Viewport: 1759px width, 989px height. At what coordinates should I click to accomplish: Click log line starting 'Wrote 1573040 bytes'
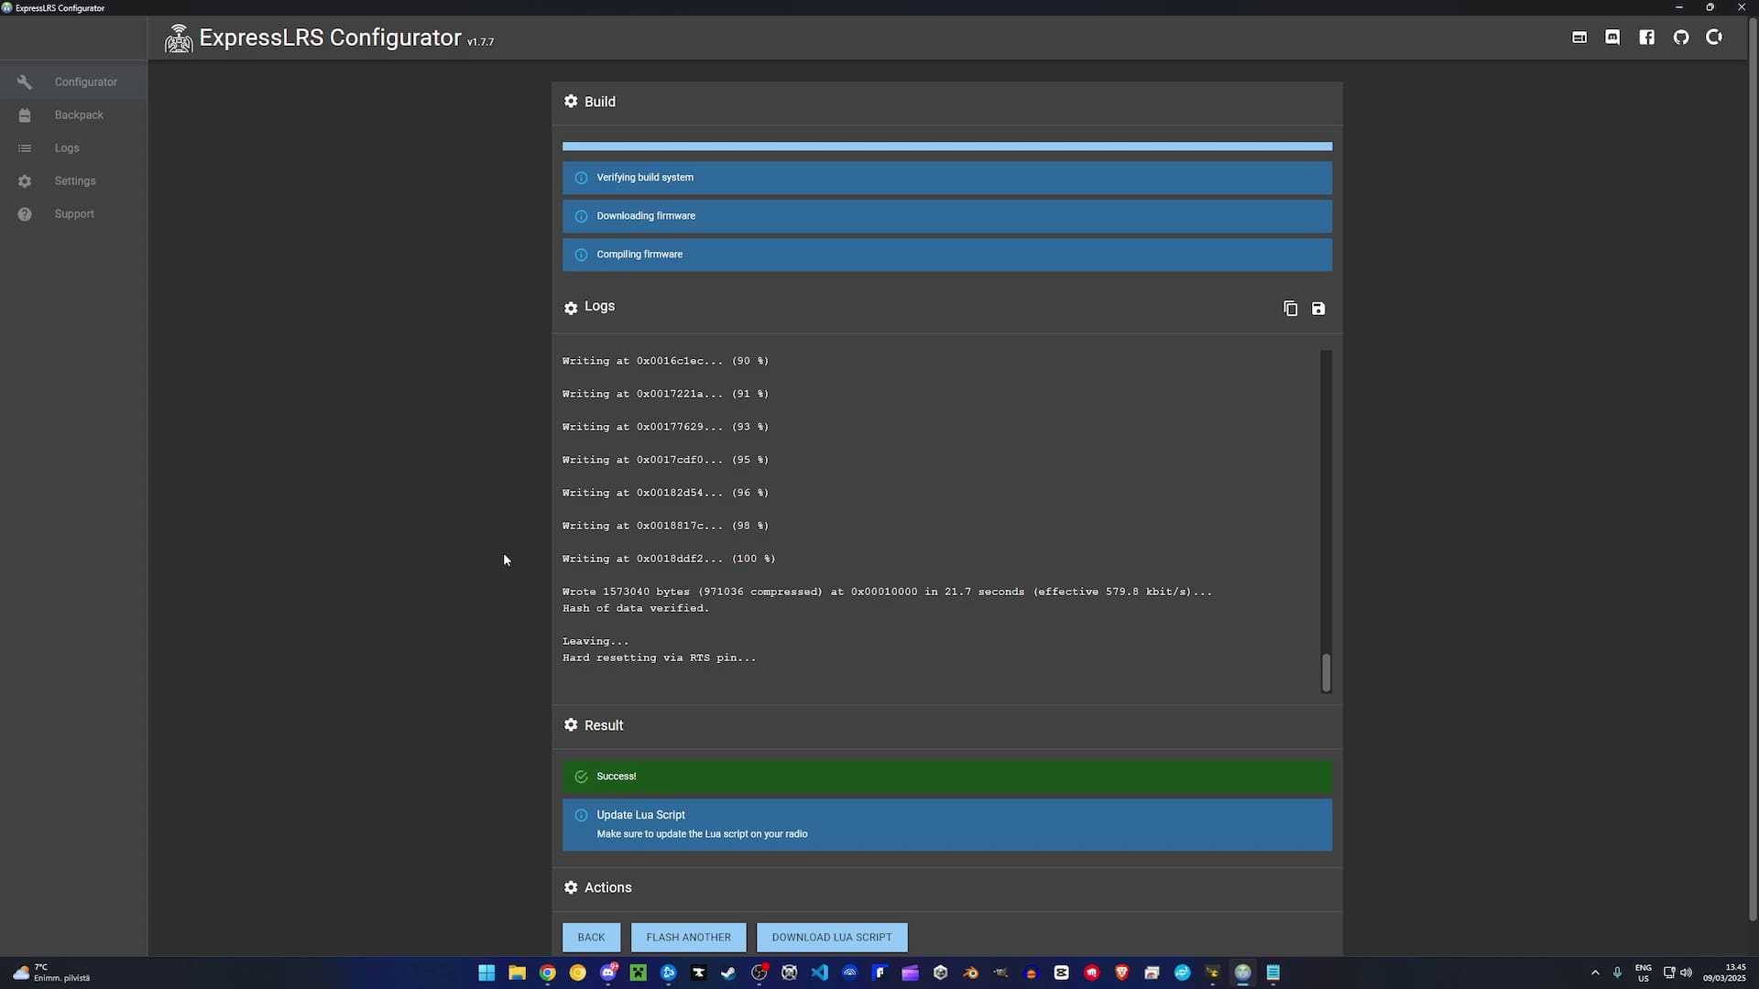coord(887,592)
